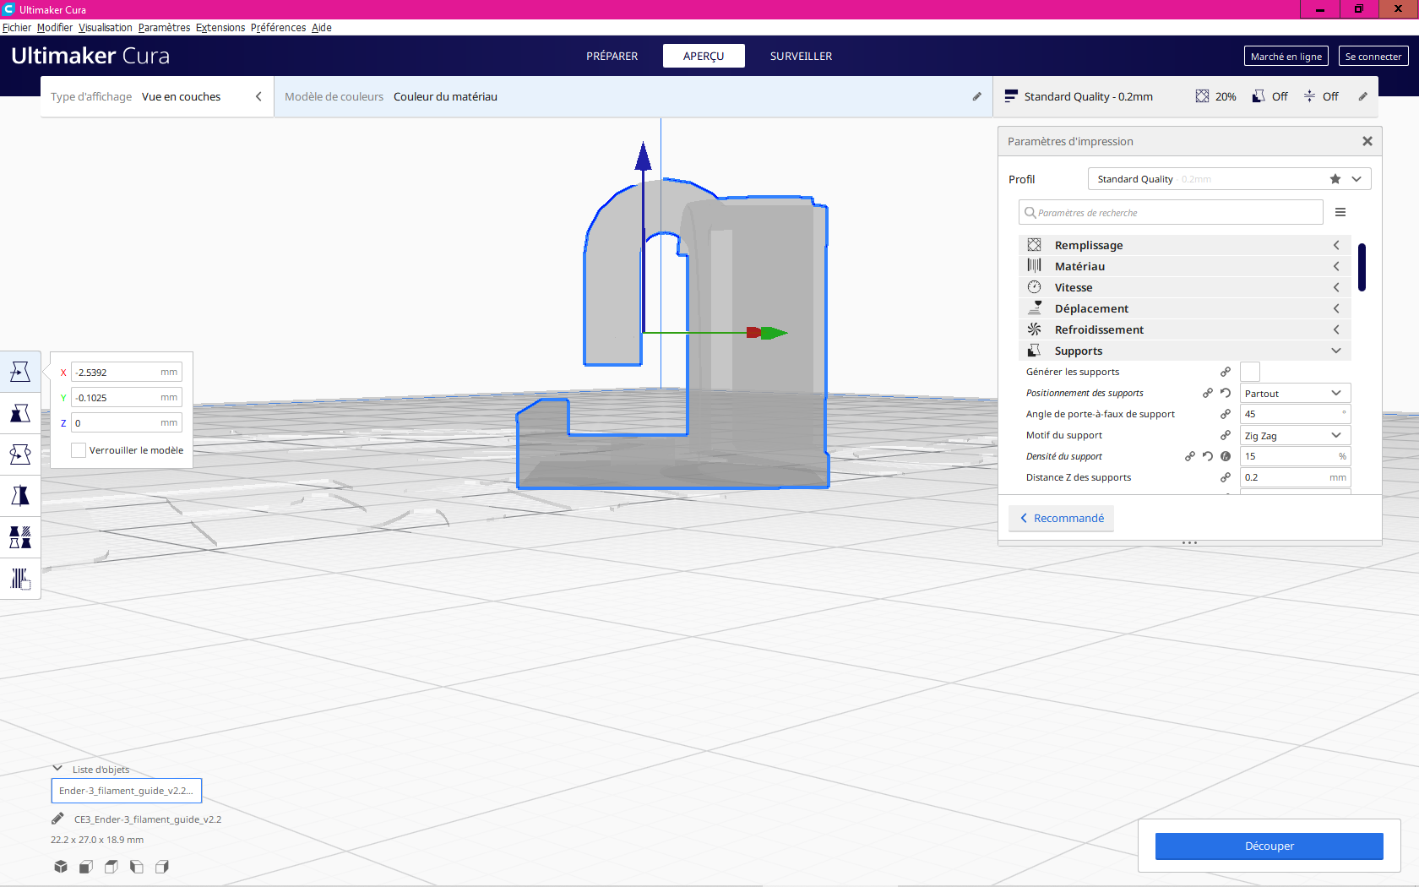The image size is (1419, 887).
Task: Click the adhesion Off indicator in header
Action: pyautogui.click(x=1321, y=96)
